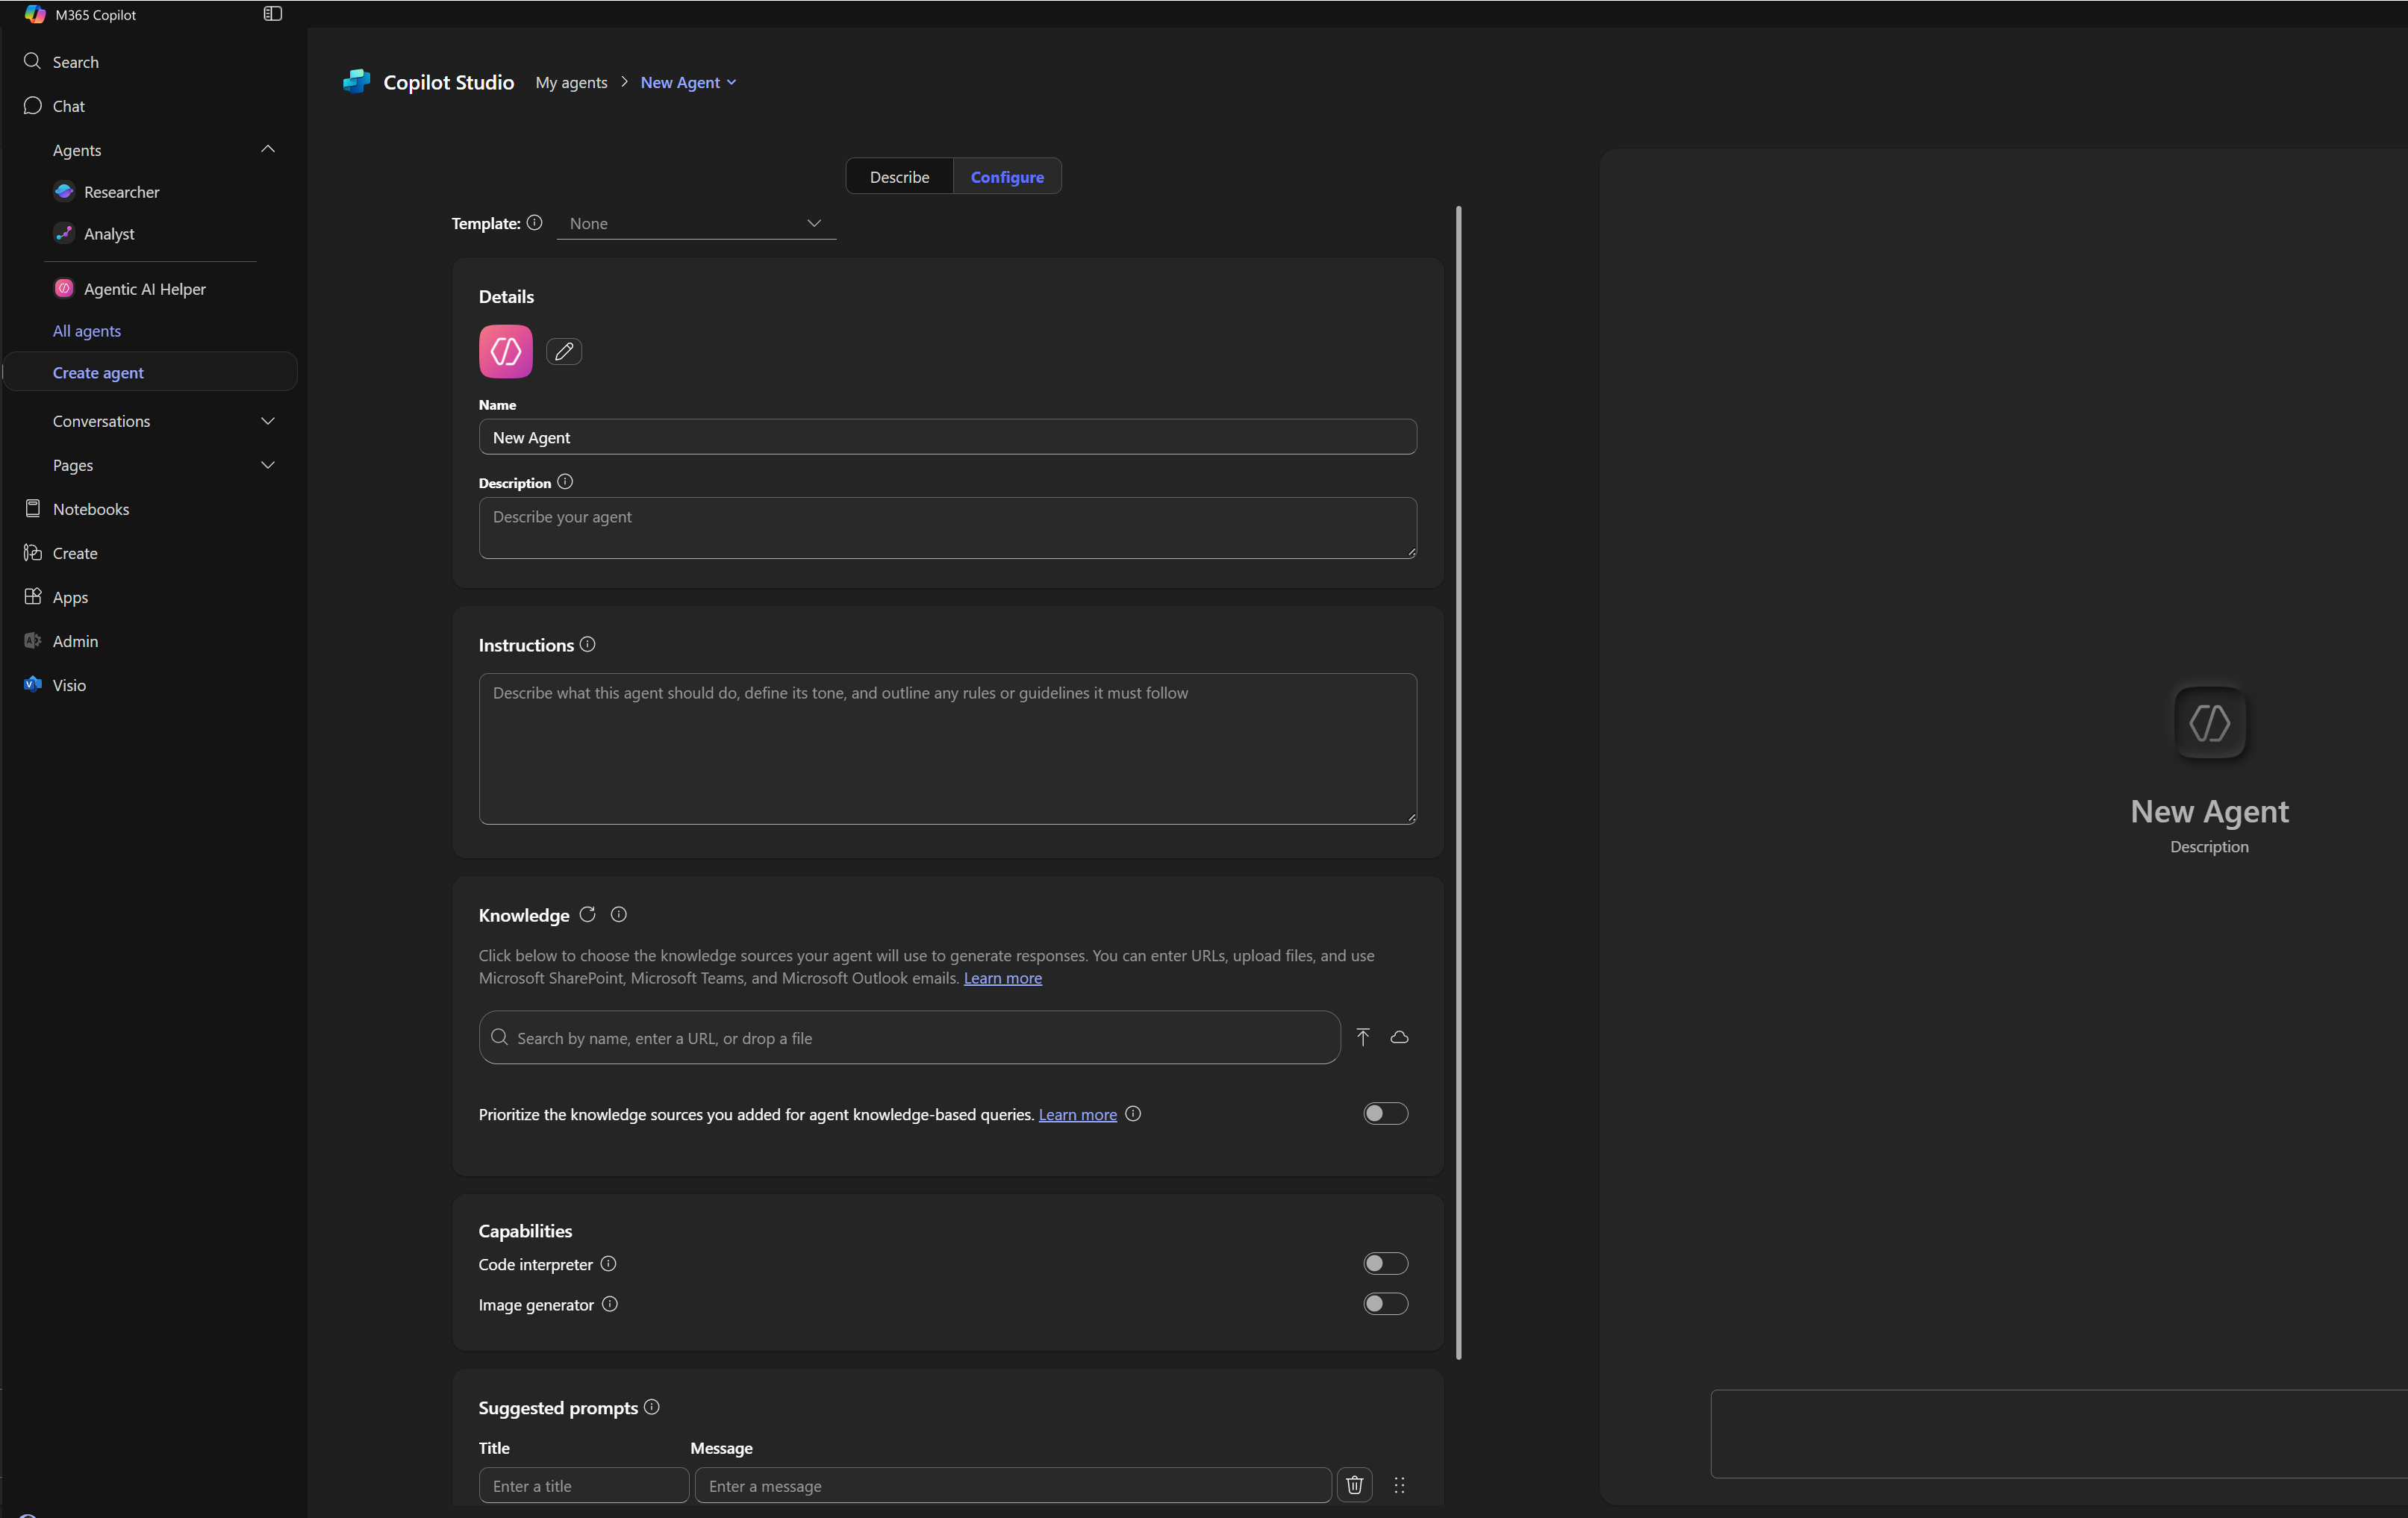Image resolution: width=2408 pixels, height=1518 pixels.
Task: Click the Knowledge search box
Action: coord(910,1038)
